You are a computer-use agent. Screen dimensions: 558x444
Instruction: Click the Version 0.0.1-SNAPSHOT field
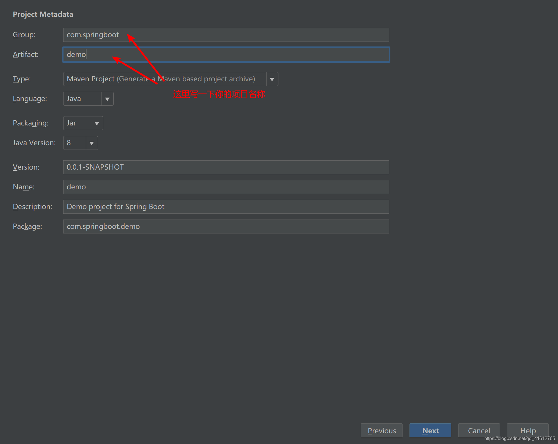click(226, 167)
